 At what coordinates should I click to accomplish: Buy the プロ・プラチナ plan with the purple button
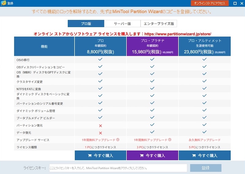pos(152,155)
